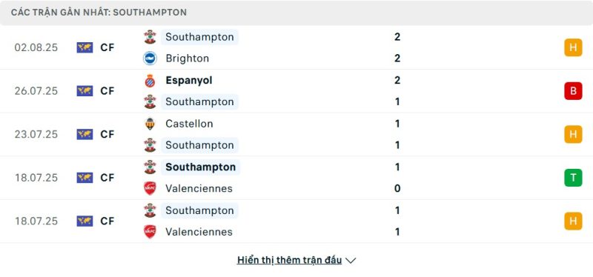Click the world flag icon for 23.07.25 match
This screenshot has height=277, width=593.
coord(85,135)
